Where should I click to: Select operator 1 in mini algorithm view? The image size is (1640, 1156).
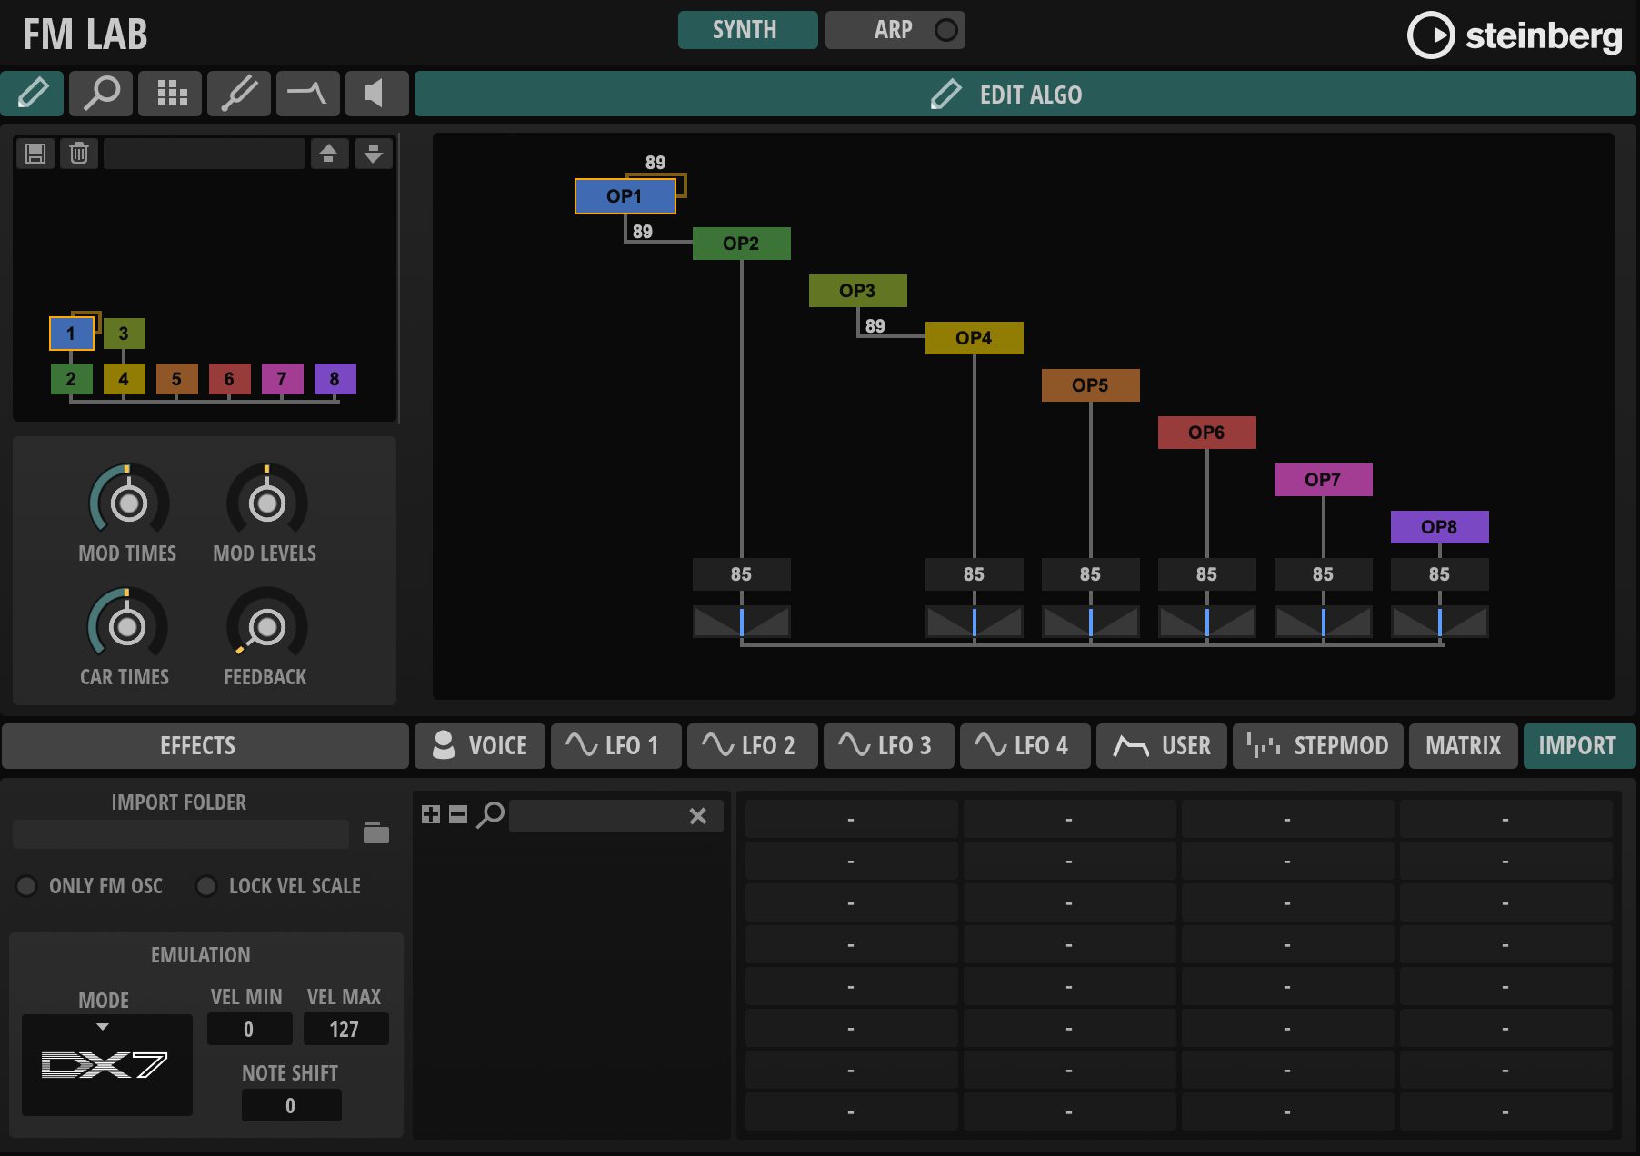[x=72, y=334]
